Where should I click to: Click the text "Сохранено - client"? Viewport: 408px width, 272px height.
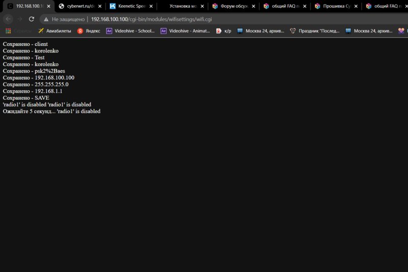click(25, 44)
